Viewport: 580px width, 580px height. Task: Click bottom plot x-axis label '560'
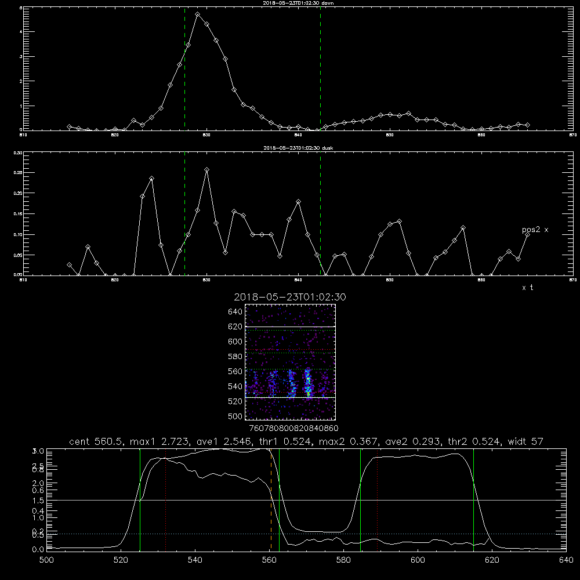(x=269, y=560)
